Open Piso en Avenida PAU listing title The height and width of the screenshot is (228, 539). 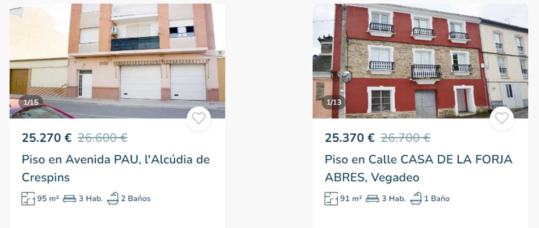click(116, 168)
